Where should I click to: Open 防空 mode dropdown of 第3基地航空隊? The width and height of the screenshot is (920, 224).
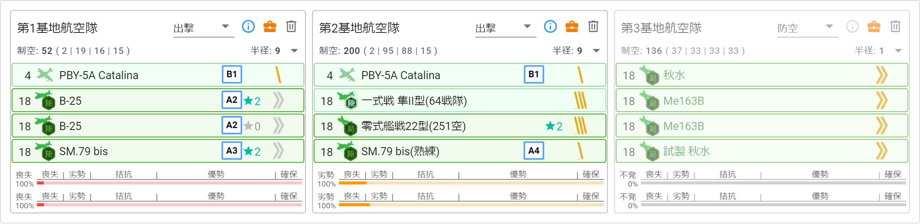[808, 28]
